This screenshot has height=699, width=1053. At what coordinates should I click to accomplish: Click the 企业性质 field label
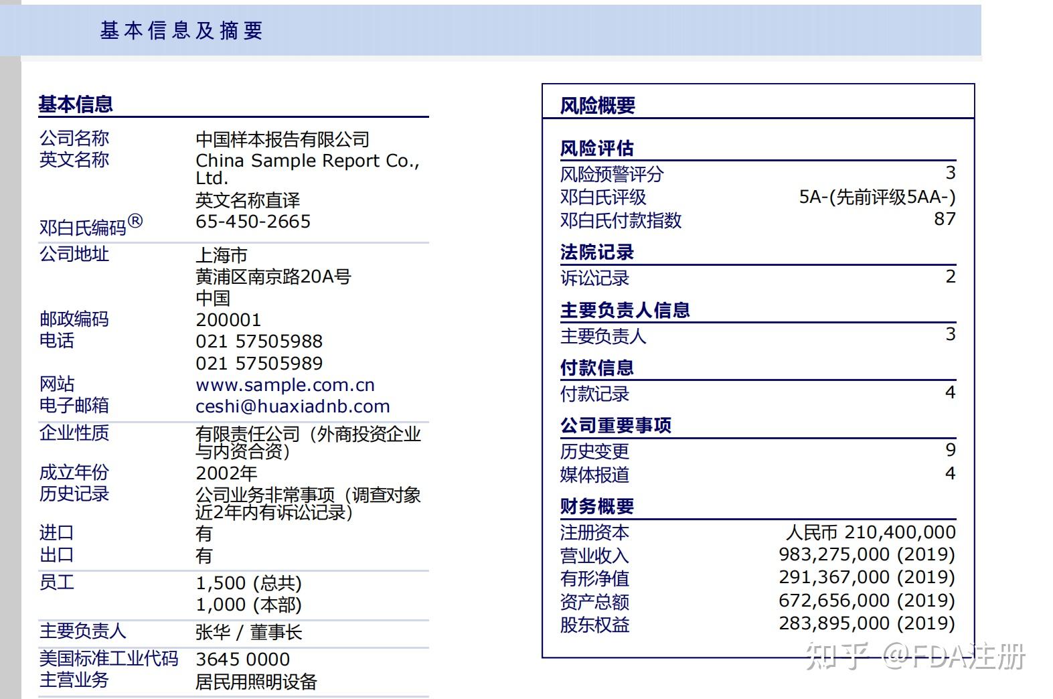click(74, 433)
